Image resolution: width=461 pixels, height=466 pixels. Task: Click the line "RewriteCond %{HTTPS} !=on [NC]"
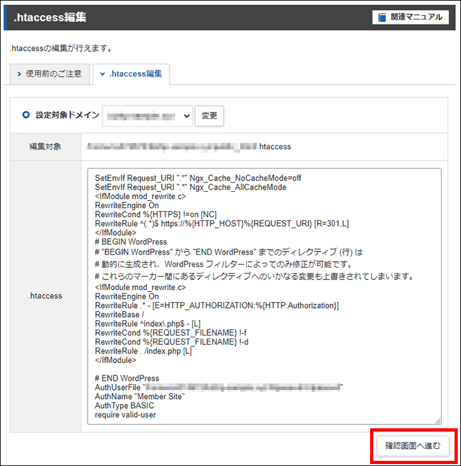pos(156,214)
